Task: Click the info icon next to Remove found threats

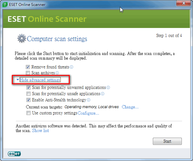Action: pos(72,67)
